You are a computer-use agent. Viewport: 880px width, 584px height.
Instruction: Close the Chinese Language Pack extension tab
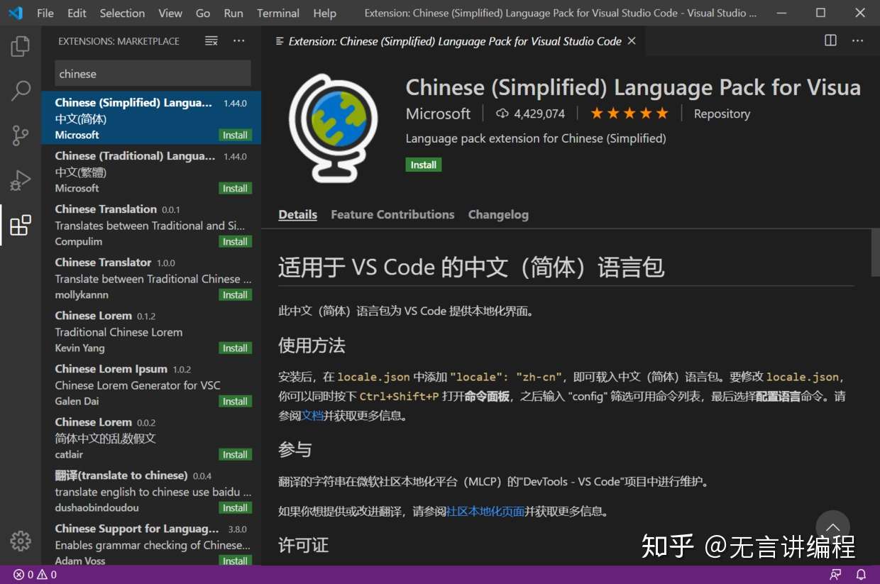tap(632, 41)
